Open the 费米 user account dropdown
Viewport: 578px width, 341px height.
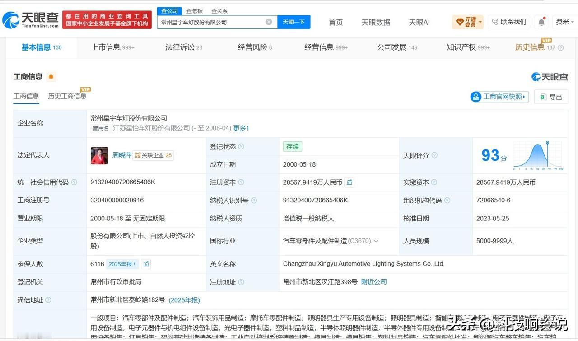pyautogui.click(x=565, y=22)
